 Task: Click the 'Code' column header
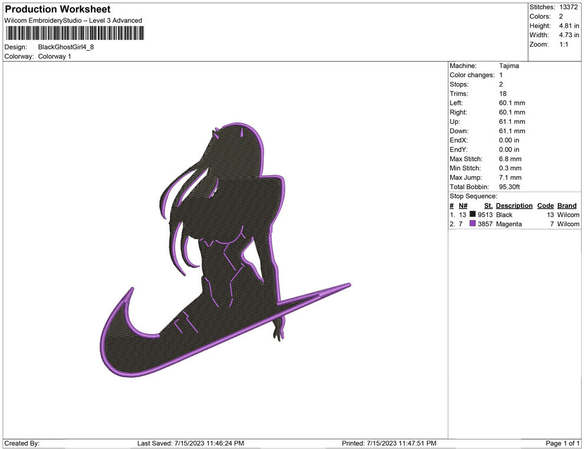click(545, 206)
